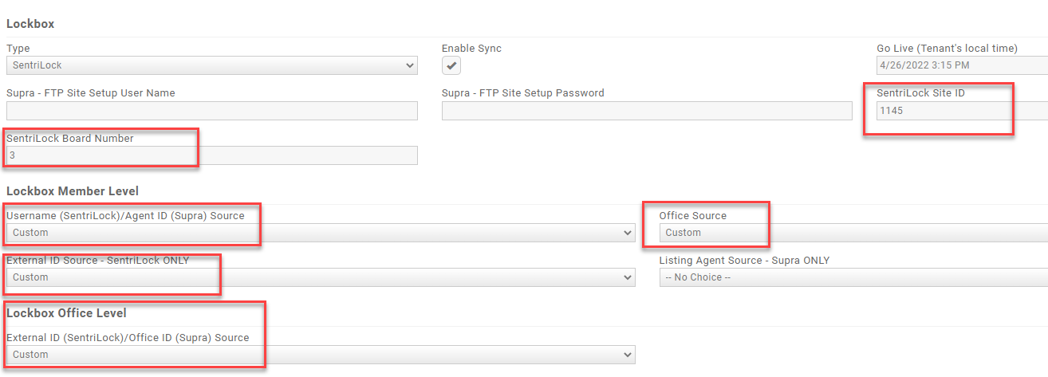Select the SentriLock Board Number field
Image resolution: width=1048 pixels, height=377 pixels.
click(x=211, y=155)
